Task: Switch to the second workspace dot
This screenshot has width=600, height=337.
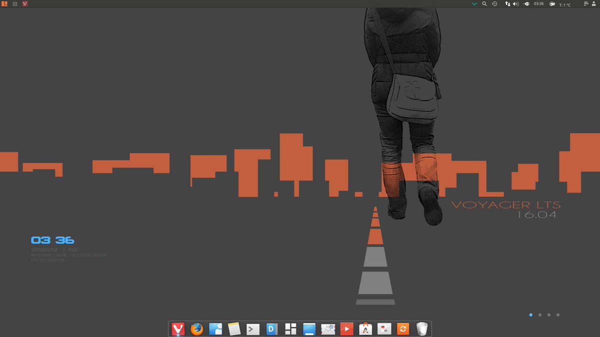Action: [539, 315]
